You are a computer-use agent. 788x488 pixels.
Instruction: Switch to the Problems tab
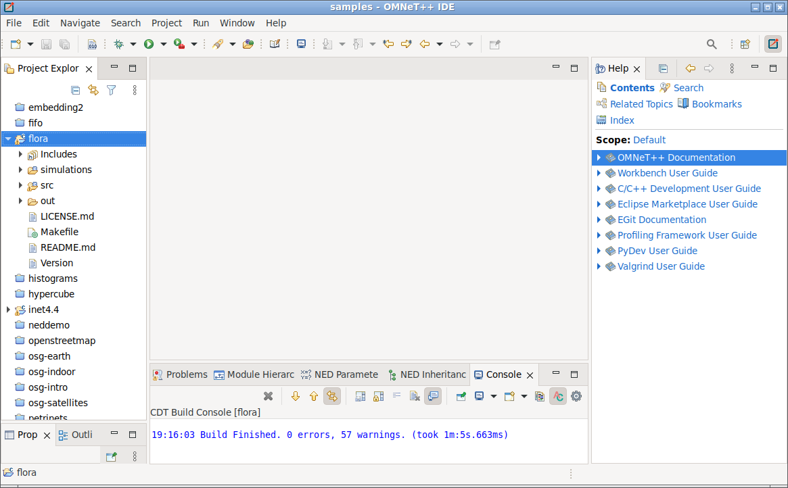[180, 374]
